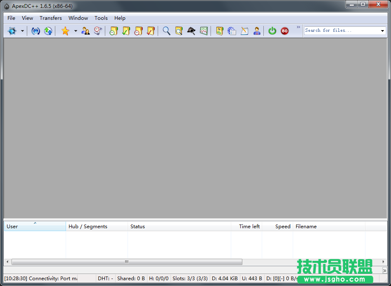View Network Statistics
The width and height of the screenshot is (391, 286).
pos(204,31)
